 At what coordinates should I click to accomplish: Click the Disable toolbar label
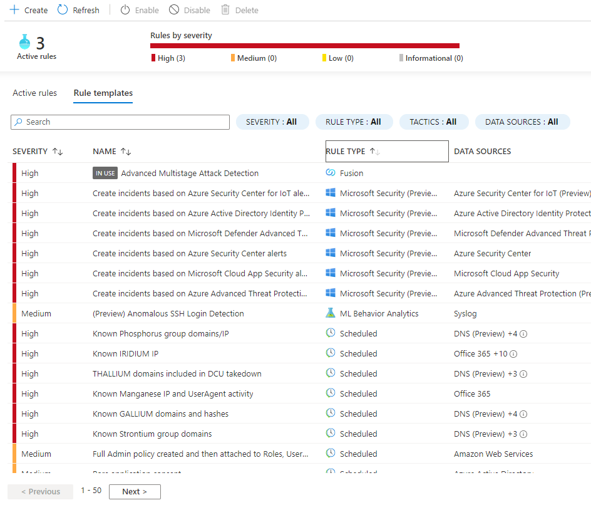[197, 10]
